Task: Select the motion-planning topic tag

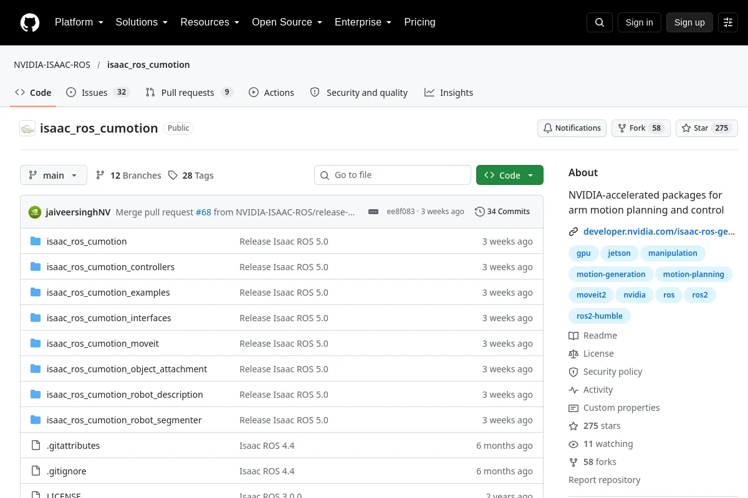Action: (694, 275)
